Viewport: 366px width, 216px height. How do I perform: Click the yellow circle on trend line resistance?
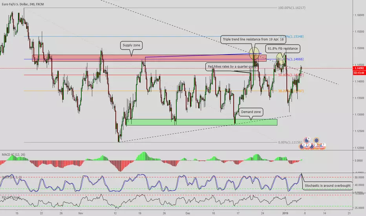point(254,53)
